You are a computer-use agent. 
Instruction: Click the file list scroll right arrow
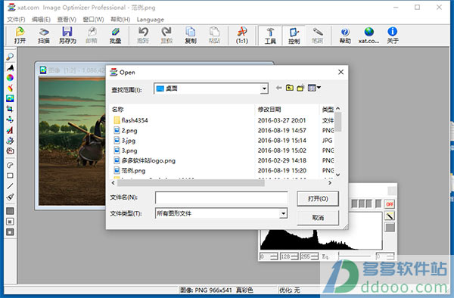pyautogui.click(x=329, y=183)
